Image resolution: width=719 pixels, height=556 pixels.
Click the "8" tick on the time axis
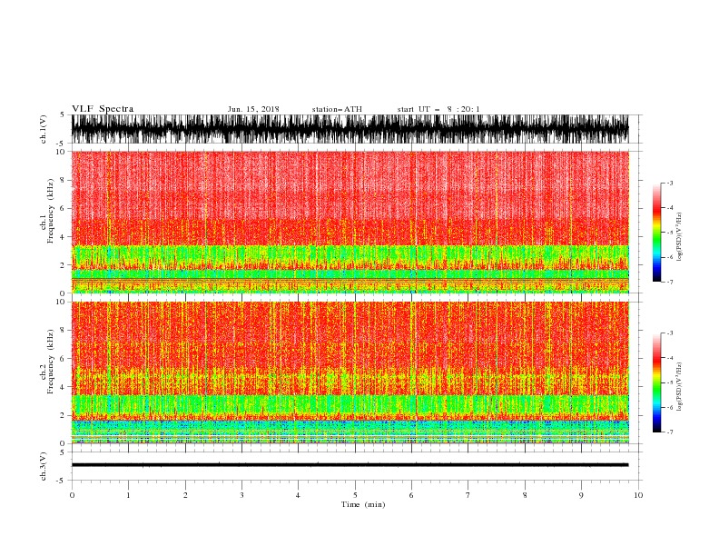pyautogui.click(x=525, y=495)
